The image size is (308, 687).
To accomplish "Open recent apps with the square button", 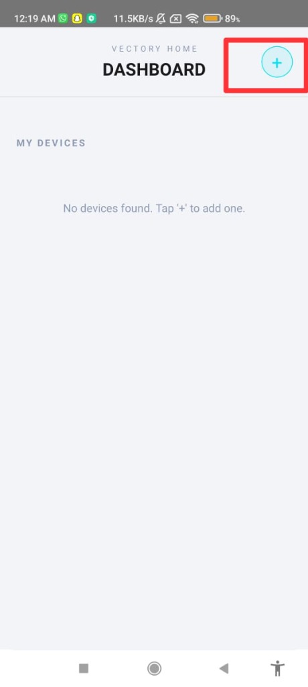I will 84,668.
